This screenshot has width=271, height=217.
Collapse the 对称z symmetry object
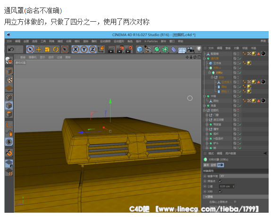click(209, 73)
